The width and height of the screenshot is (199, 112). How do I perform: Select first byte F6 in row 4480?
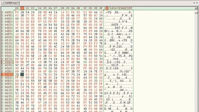point(17,12)
